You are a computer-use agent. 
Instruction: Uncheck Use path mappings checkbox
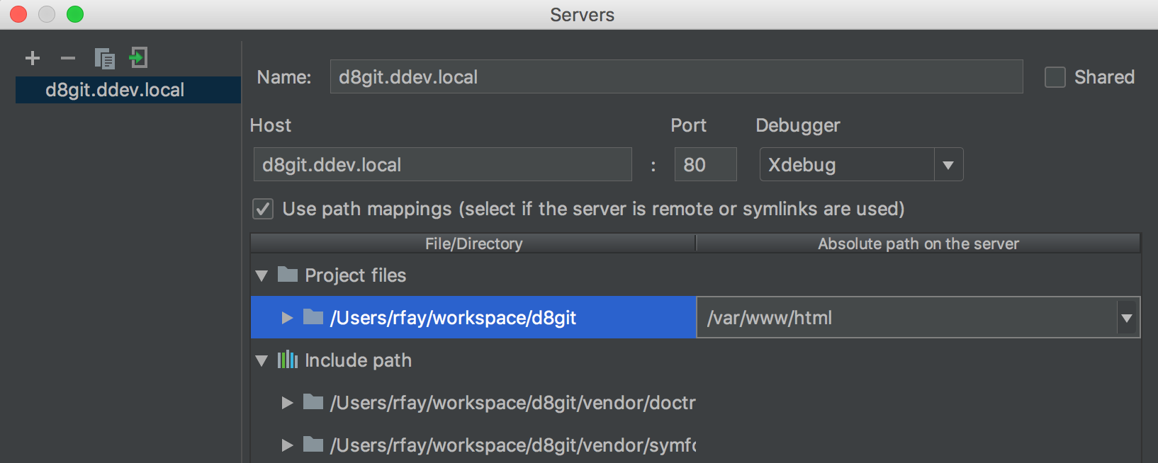pyautogui.click(x=263, y=209)
